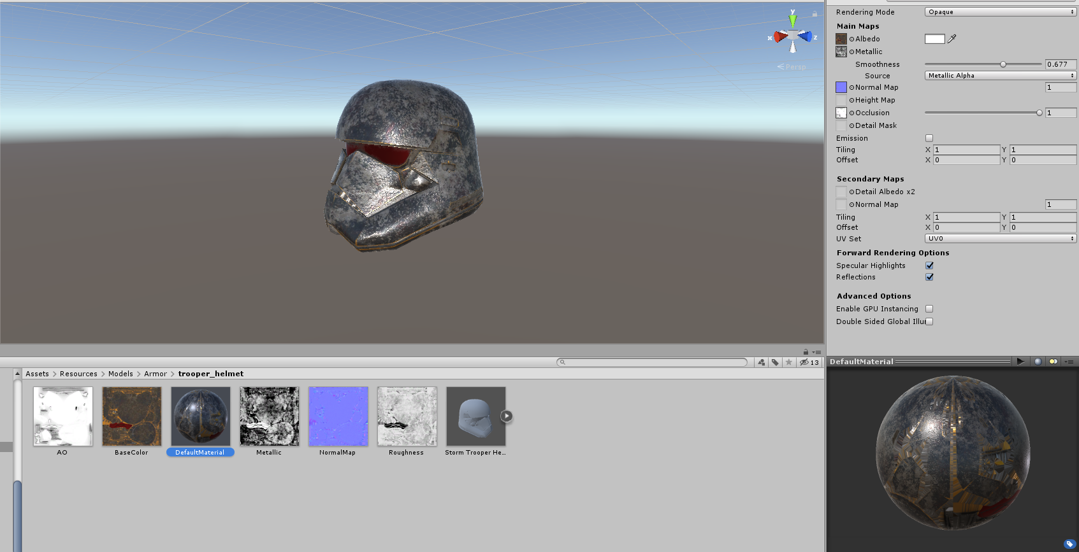Click the Occlusion texture slot thumbnail

pos(841,113)
